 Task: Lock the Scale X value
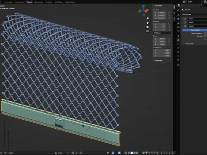click(169, 39)
